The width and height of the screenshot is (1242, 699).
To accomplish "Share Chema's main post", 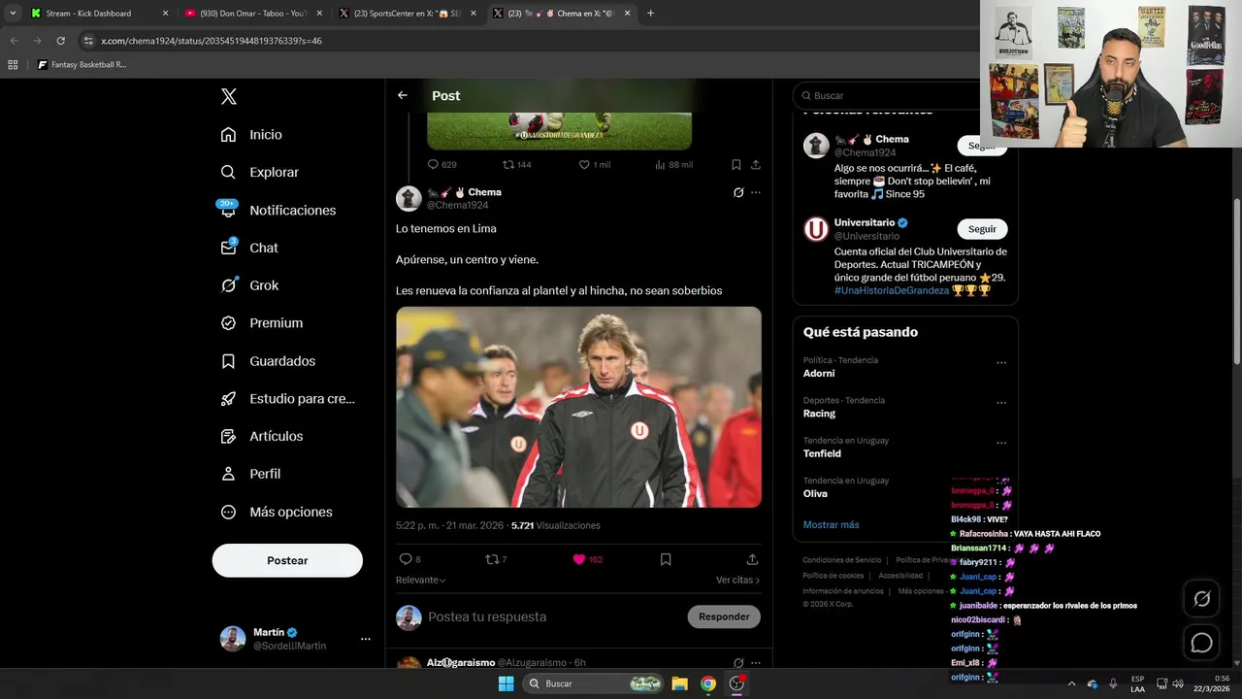I will pyautogui.click(x=752, y=559).
